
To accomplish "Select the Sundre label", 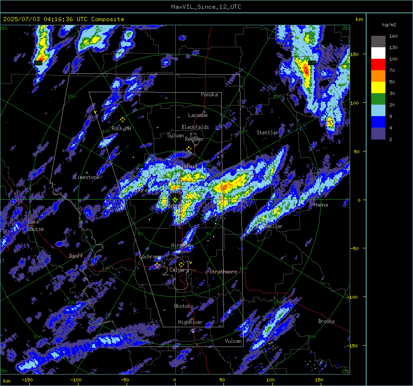I will (x=140, y=190).
